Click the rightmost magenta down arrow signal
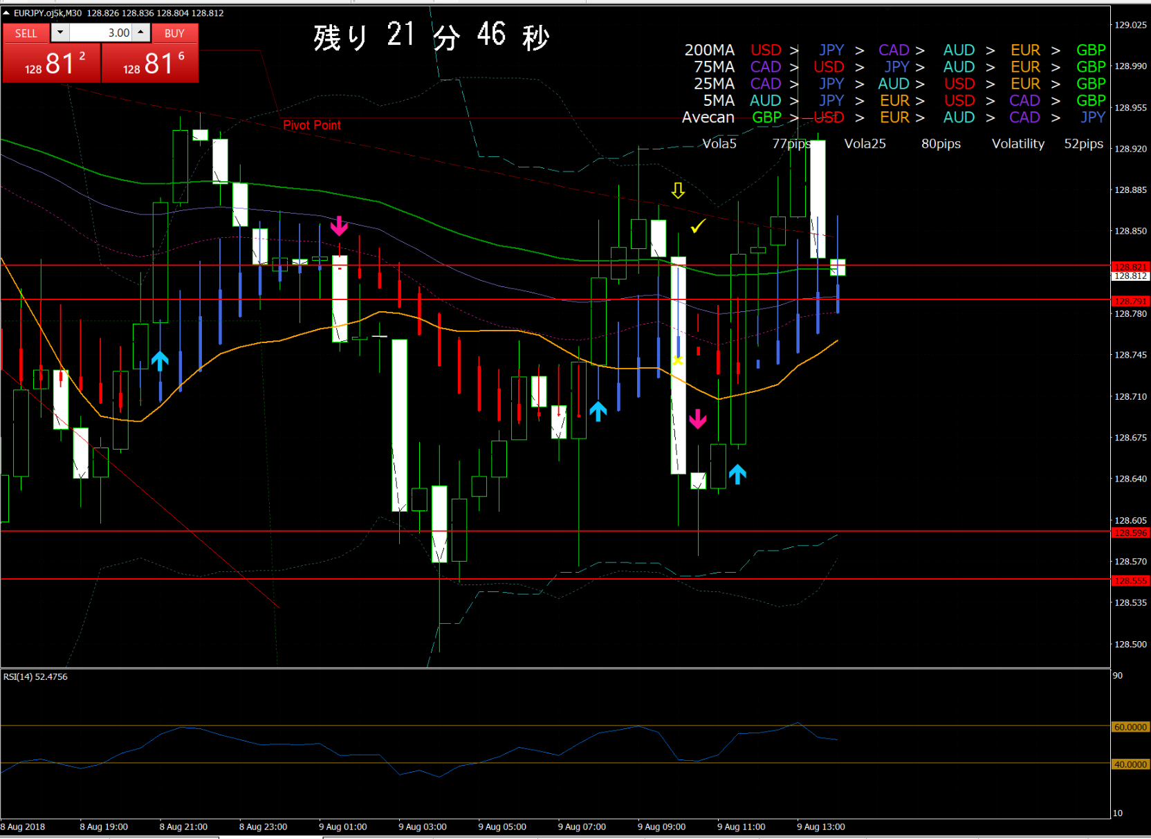The height and width of the screenshot is (839, 1151). [x=697, y=418]
